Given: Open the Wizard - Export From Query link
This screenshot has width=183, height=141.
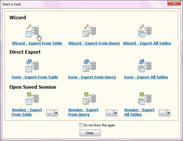Looking at the screenshot, I should tap(94, 43).
